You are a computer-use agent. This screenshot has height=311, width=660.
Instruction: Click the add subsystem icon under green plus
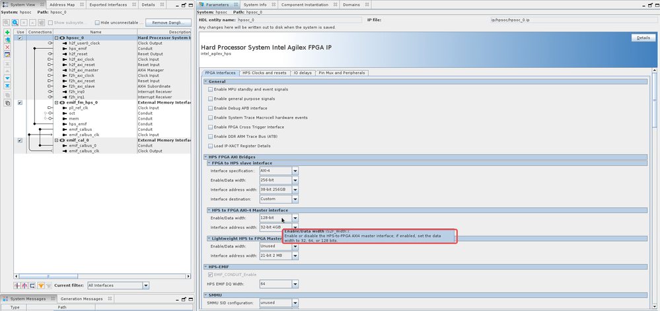[7, 40]
